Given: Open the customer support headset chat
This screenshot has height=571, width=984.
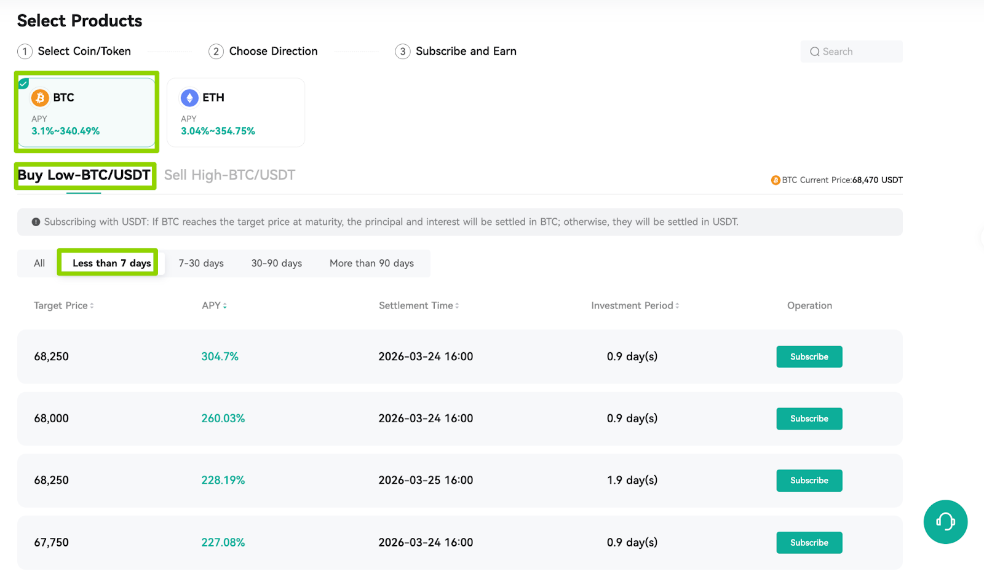Looking at the screenshot, I should [945, 522].
